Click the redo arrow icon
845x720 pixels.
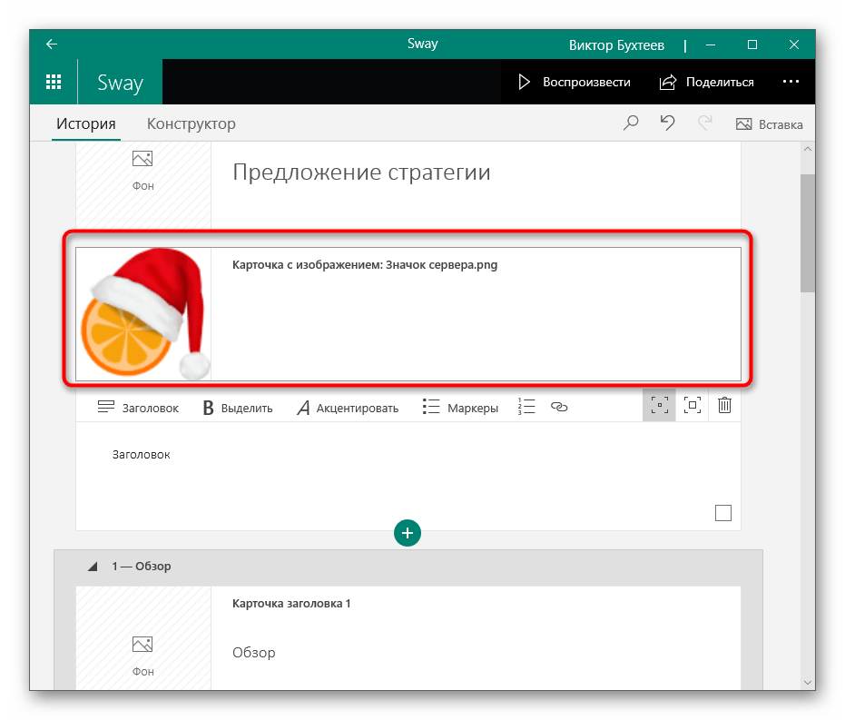coord(703,123)
